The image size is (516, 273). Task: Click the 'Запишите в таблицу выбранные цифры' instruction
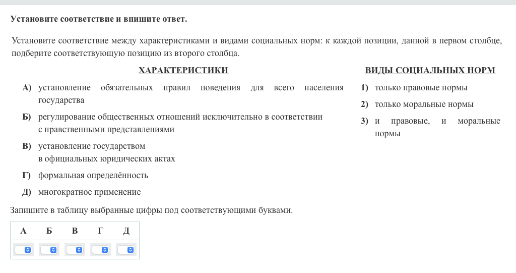click(151, 210)
